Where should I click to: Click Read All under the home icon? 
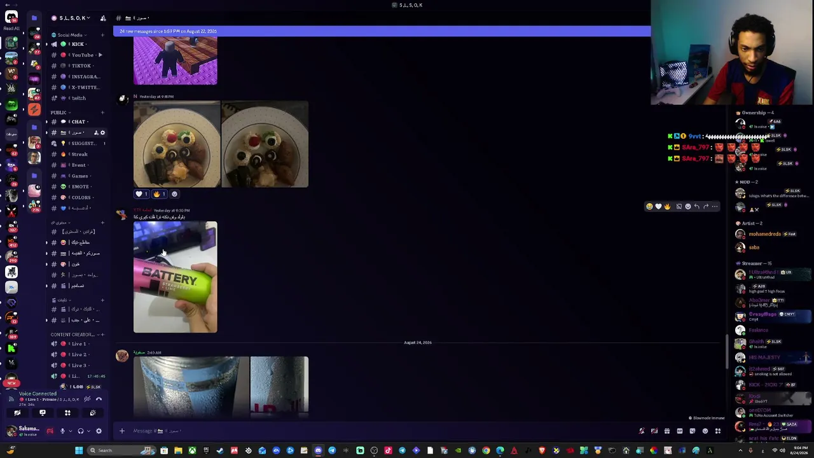[11, 29]
